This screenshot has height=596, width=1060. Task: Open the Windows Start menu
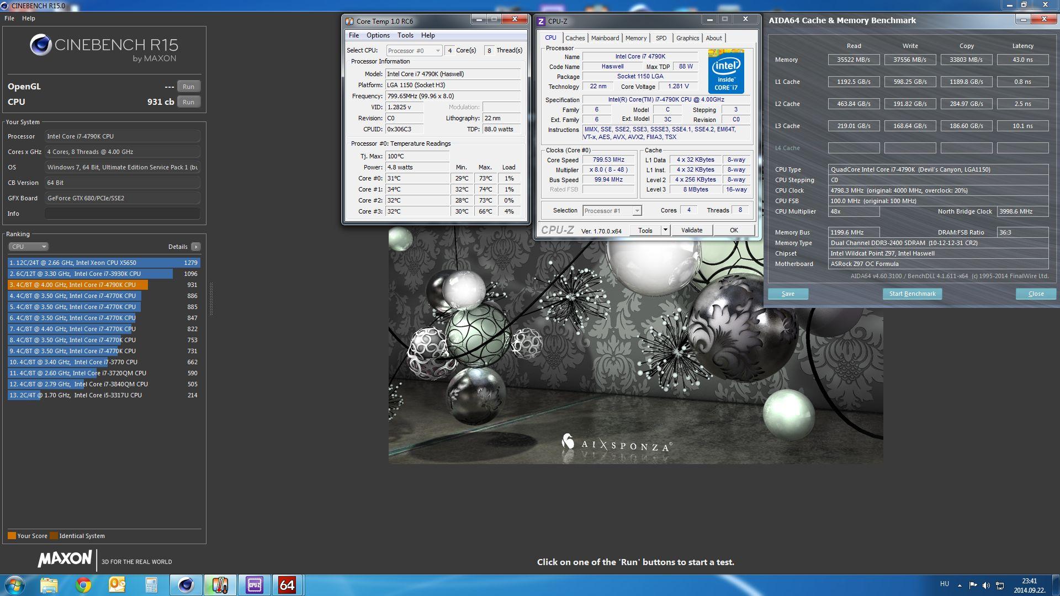coord(14,585)
